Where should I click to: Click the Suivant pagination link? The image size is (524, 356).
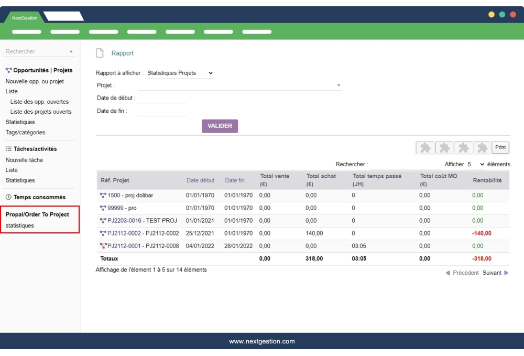(x=493, y=273)
